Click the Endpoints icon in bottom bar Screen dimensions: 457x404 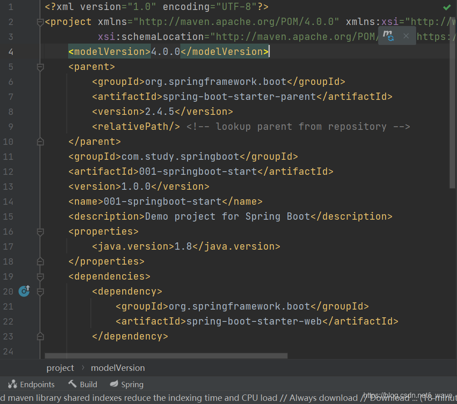tap(13, 384)
